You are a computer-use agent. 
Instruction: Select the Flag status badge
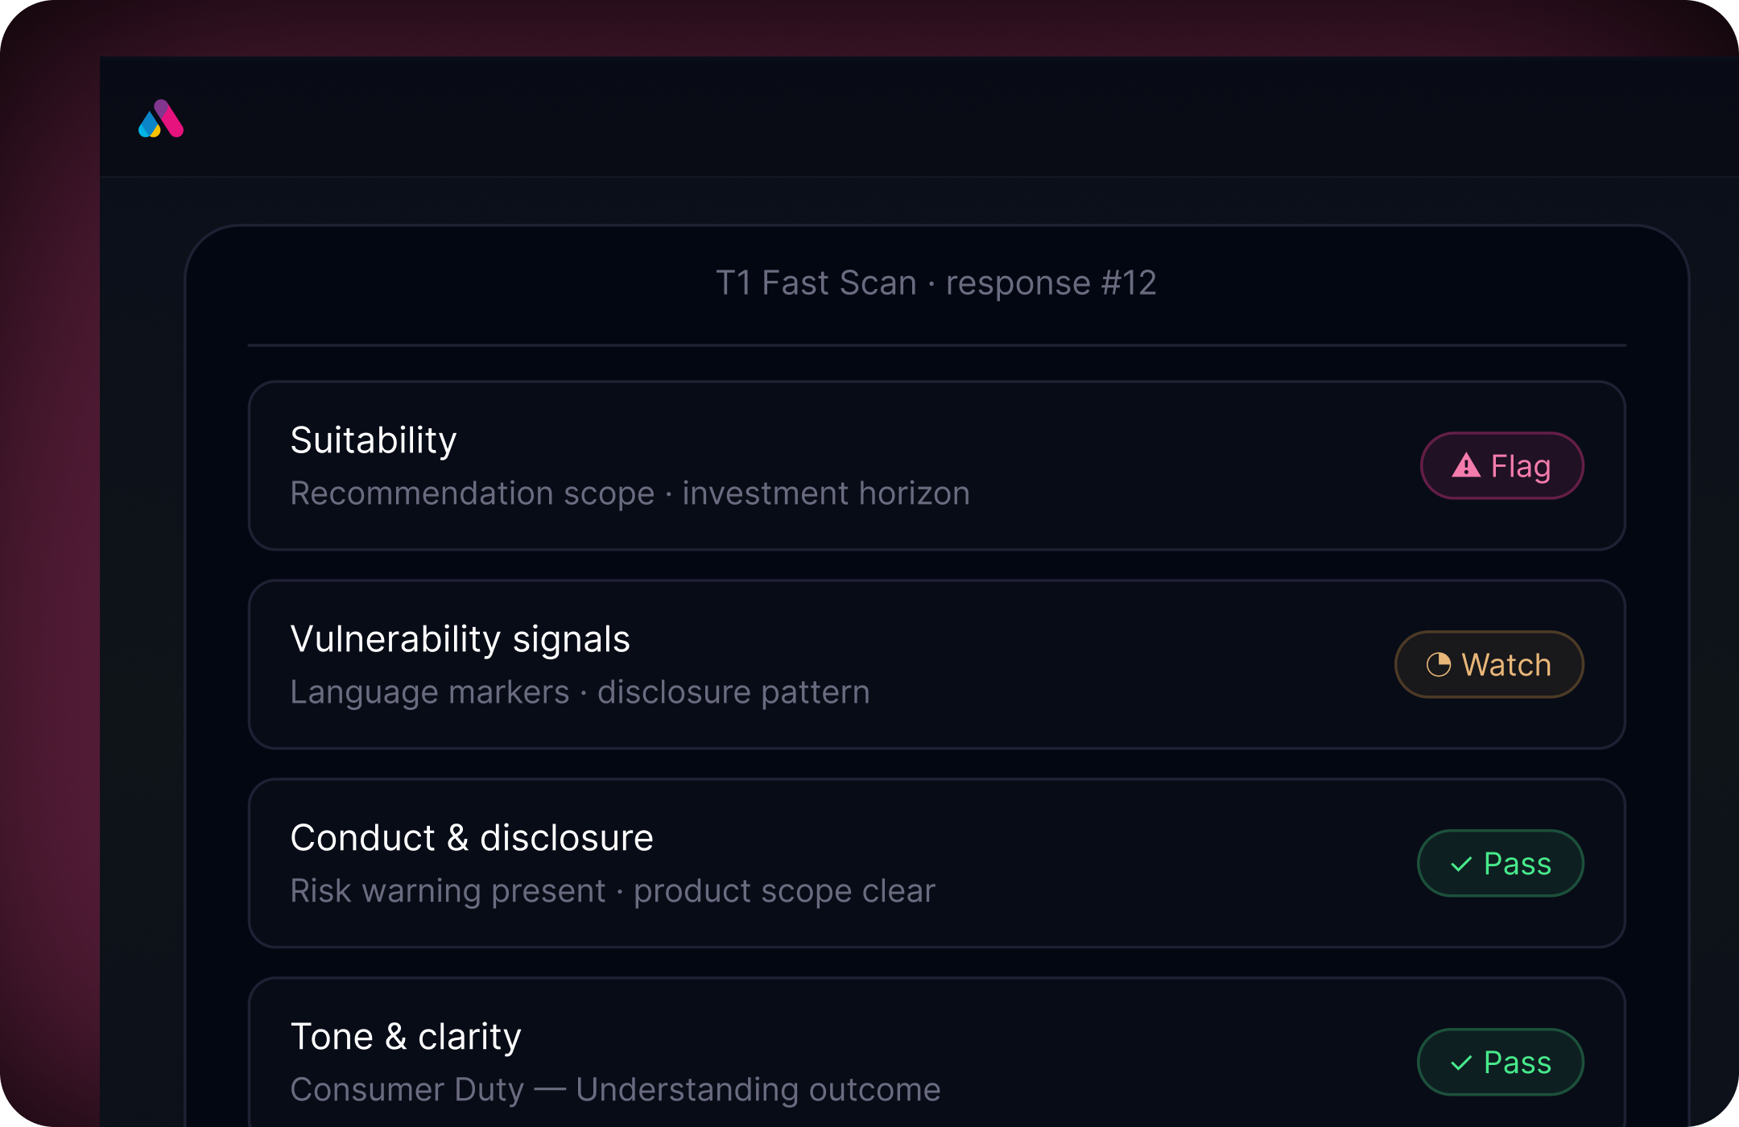coord(1501,465)
